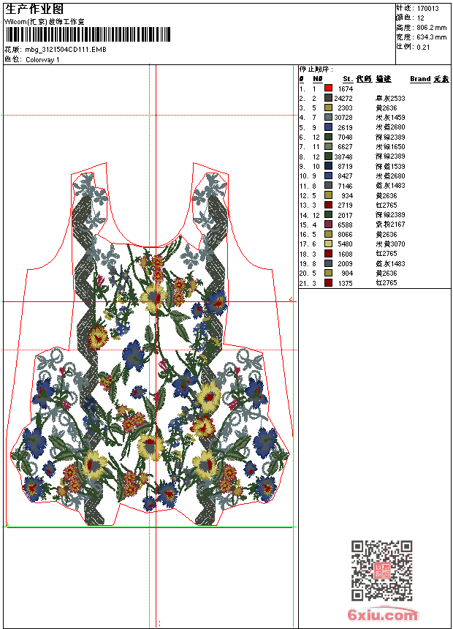Select the width value 634.3 mm
The image size is (453, 629).
point(431,37)
